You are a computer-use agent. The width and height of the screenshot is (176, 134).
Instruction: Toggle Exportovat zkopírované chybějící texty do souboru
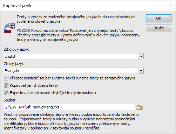[6, 93]
